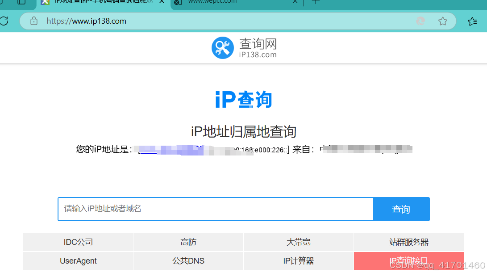Reload the current page
Screen dimensions: 487x273
(x=4, y=21)
